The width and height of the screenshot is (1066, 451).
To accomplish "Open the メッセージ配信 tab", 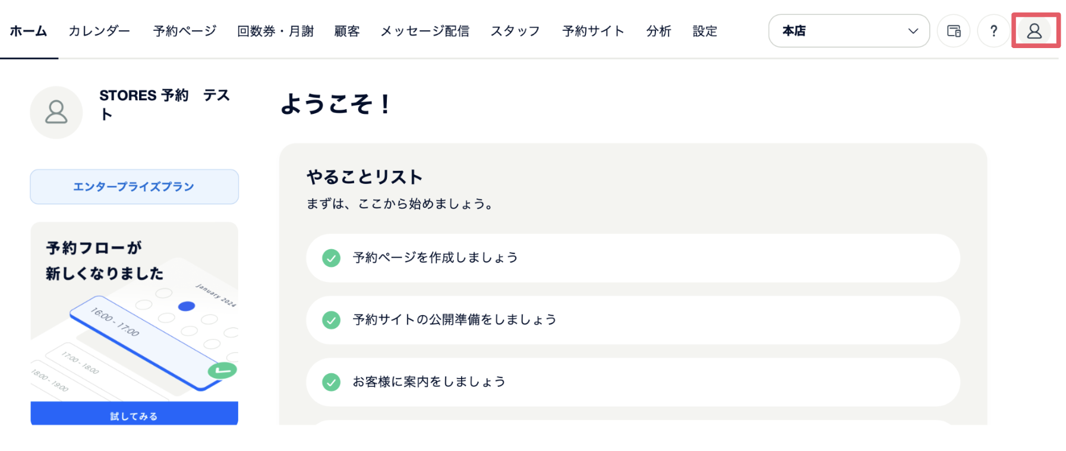I will (x=425, y=31).
